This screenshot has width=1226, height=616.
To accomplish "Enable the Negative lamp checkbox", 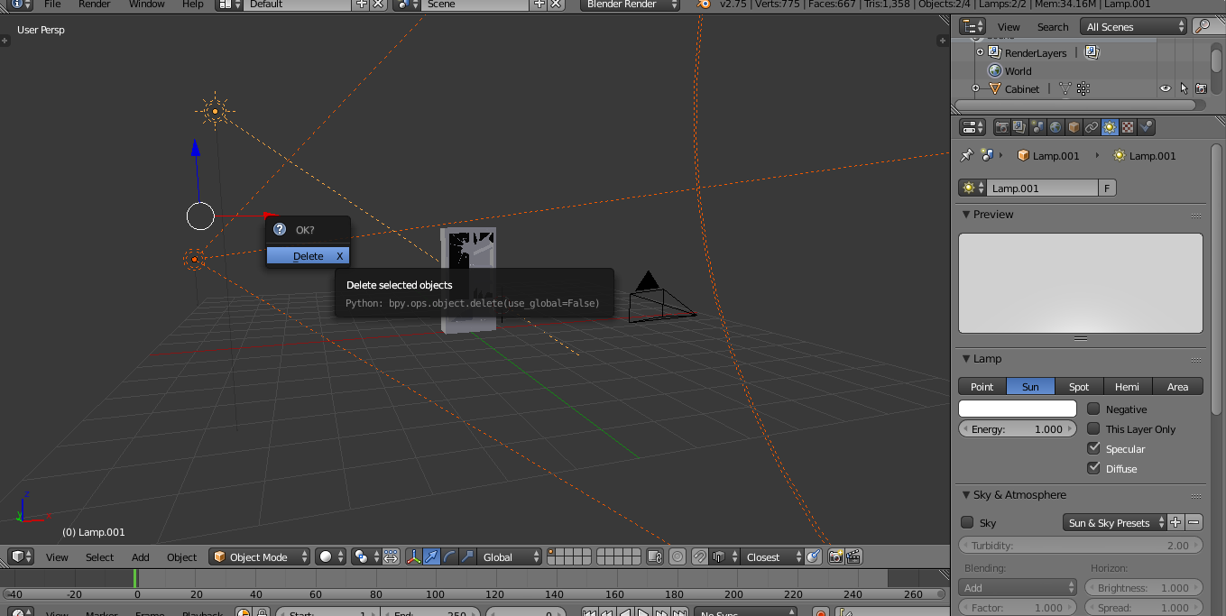I will (1093, 409).
